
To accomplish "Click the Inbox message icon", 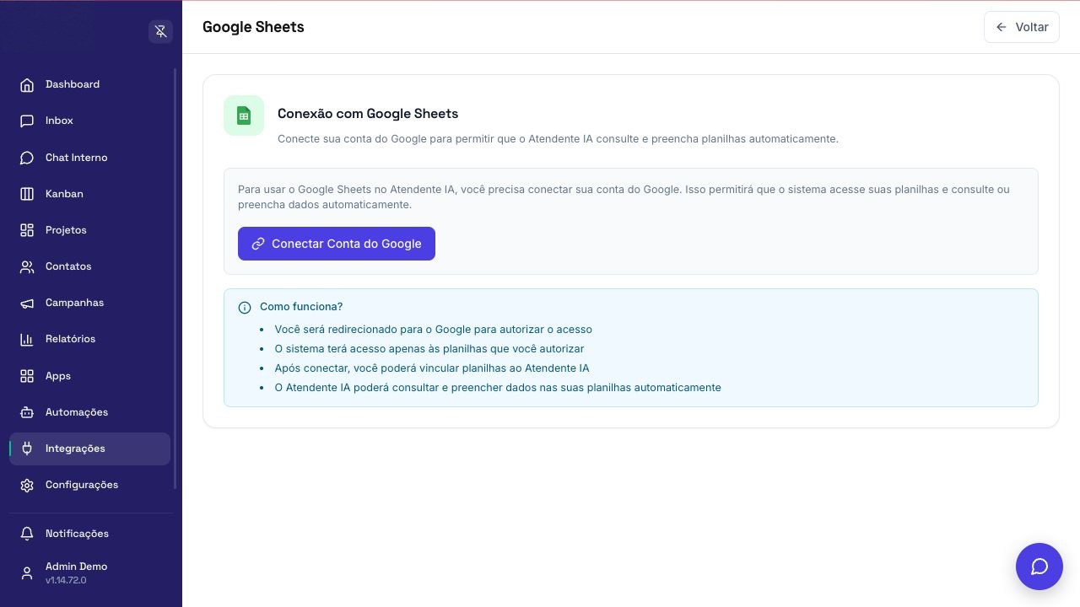I will coord(27,121).
